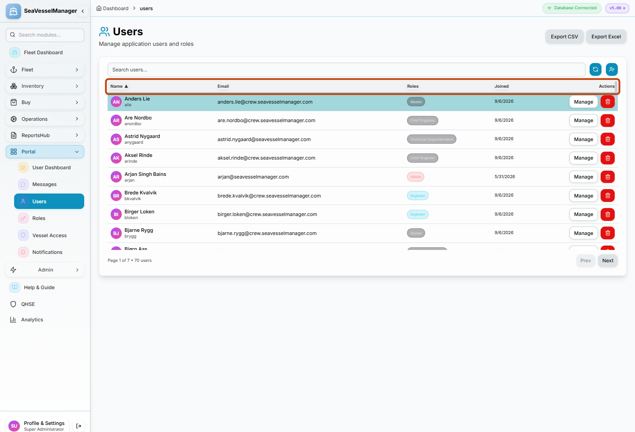
Task: Delete user Bjarne Rygg with trash icon
Action: click(x=608, y=233)
